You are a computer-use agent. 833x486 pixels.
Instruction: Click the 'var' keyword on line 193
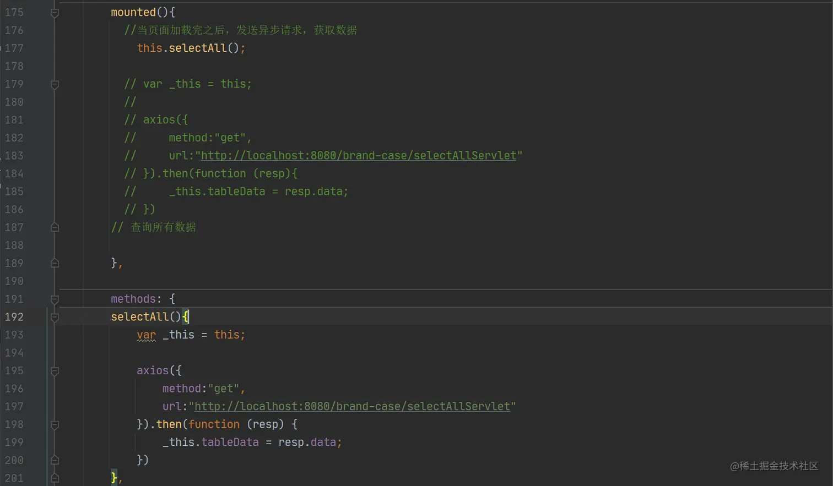click(147, 335)
